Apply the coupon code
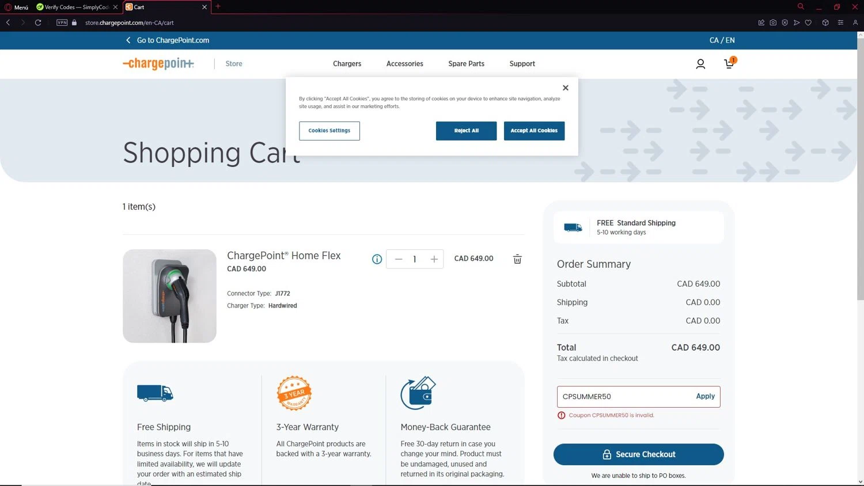This screenshot has width=864, height=486. 705,396
